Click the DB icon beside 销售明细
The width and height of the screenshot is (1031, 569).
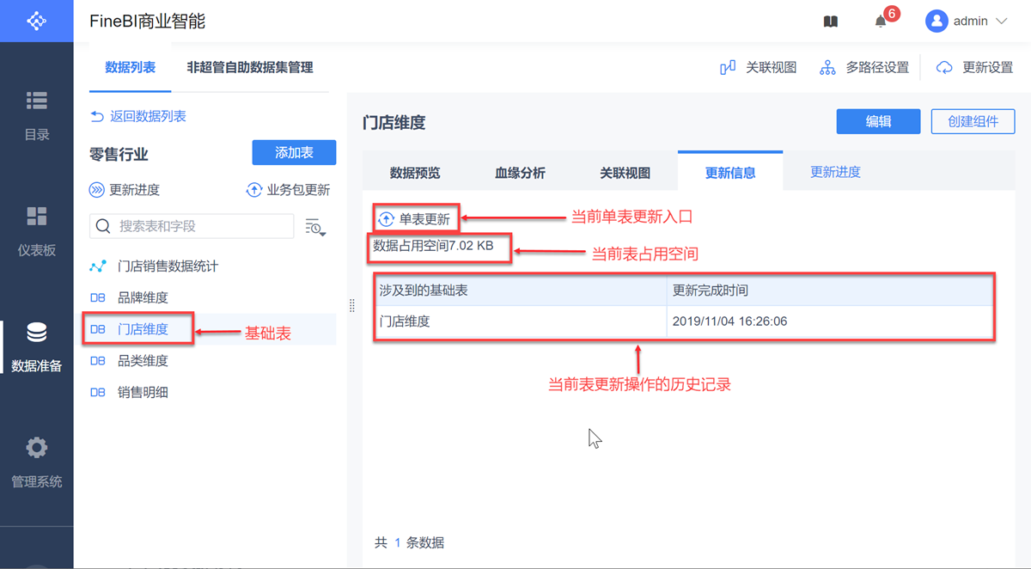[x=98, y=393]
